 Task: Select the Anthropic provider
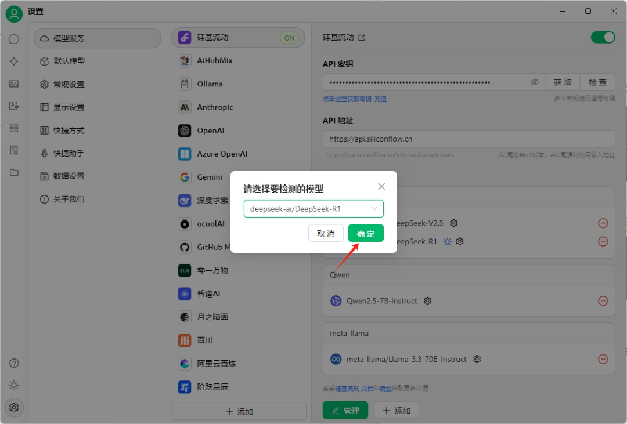coord(239,107)
